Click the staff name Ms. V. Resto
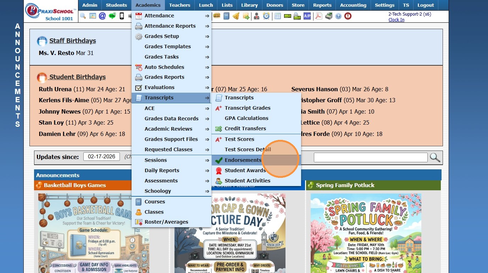The width and height of the screenshot is (488, 273). tap(56, 53)
